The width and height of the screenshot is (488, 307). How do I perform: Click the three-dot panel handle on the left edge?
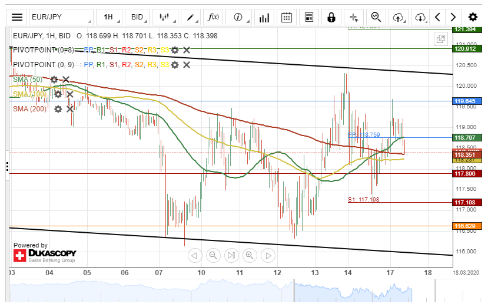7,167
